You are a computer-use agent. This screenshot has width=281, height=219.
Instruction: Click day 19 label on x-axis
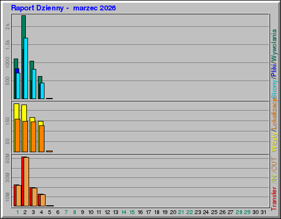(x=165, y=212)
